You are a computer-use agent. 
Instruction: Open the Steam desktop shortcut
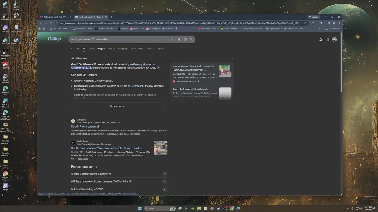click(5, 5)
